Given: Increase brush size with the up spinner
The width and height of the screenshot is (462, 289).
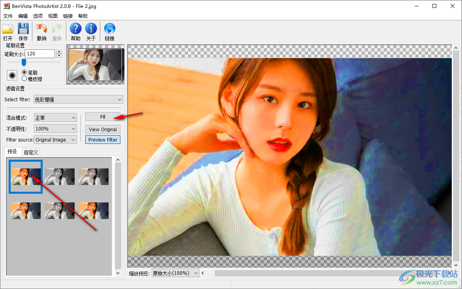Looking at the screenshot, I should pyautogui.click(x=59, y=52).
